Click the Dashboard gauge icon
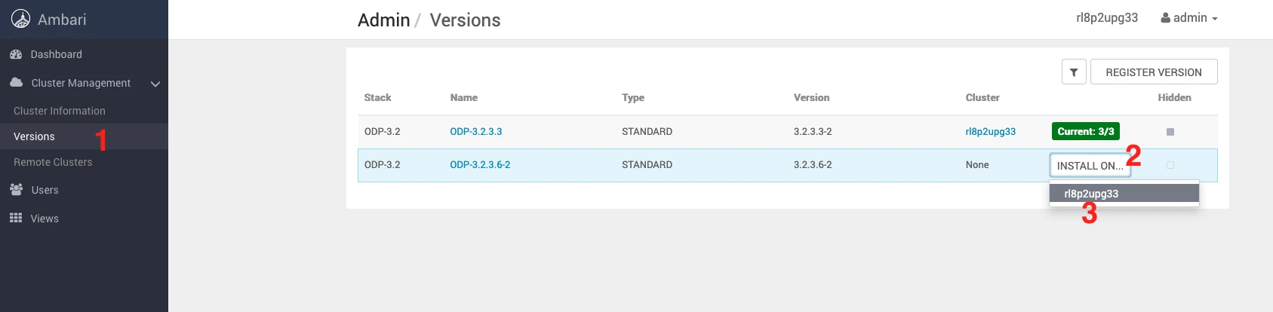The image size is (1273, 312). (16, 54)
